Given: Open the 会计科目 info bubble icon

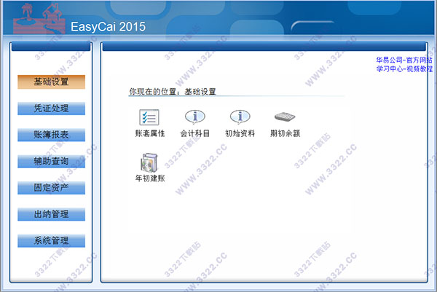Looking at the screenshot, I should [x=194, y=117].
